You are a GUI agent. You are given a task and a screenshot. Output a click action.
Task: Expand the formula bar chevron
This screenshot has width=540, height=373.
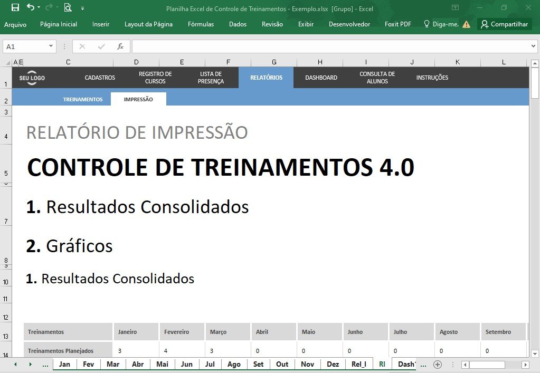533,46
